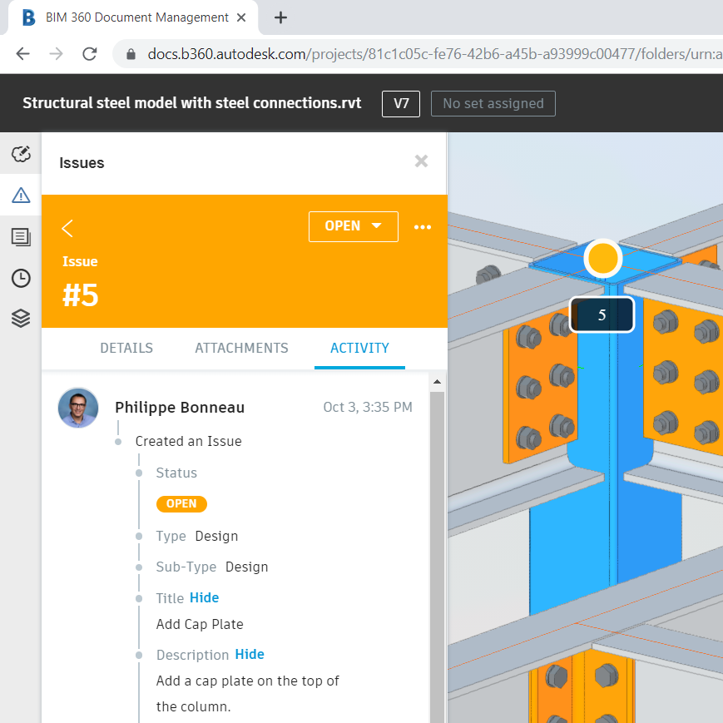Click Philippe Bonneau name text
723x723 pixels.
(x=180, y=408)
